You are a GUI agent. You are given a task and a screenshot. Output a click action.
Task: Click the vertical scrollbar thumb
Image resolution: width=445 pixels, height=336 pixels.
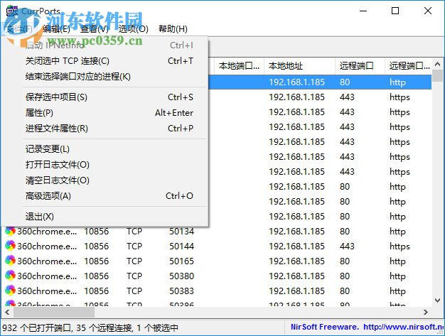coord(437,76)
